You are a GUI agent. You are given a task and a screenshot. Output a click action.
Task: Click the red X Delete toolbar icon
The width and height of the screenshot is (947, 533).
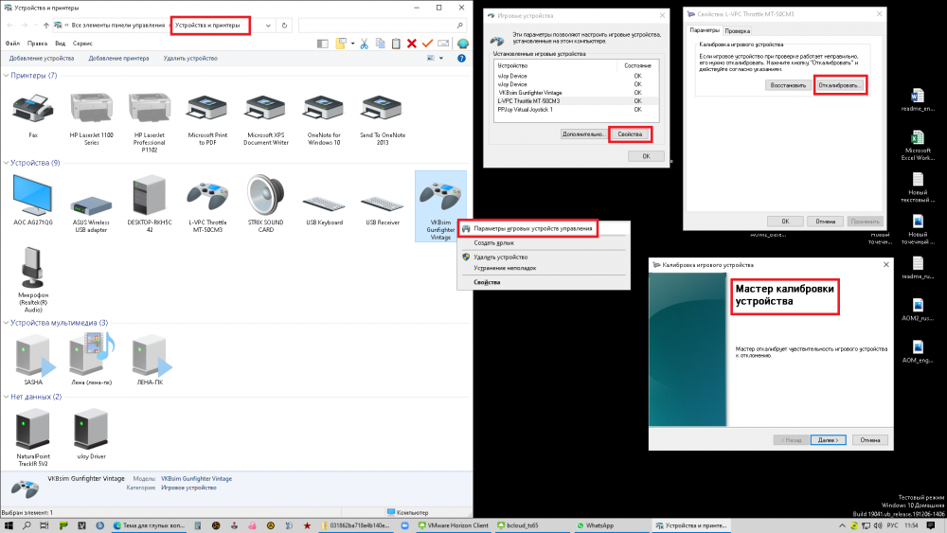pyautogui.click(x=411, y=44)
